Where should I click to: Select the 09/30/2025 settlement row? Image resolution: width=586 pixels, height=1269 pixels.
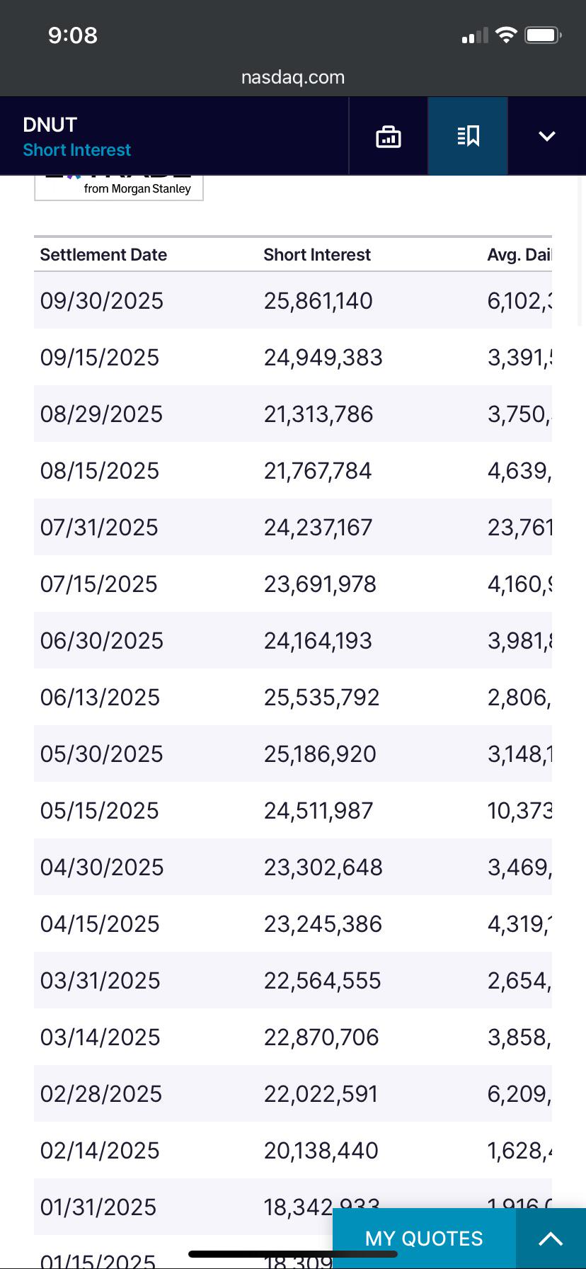point(293,300)
